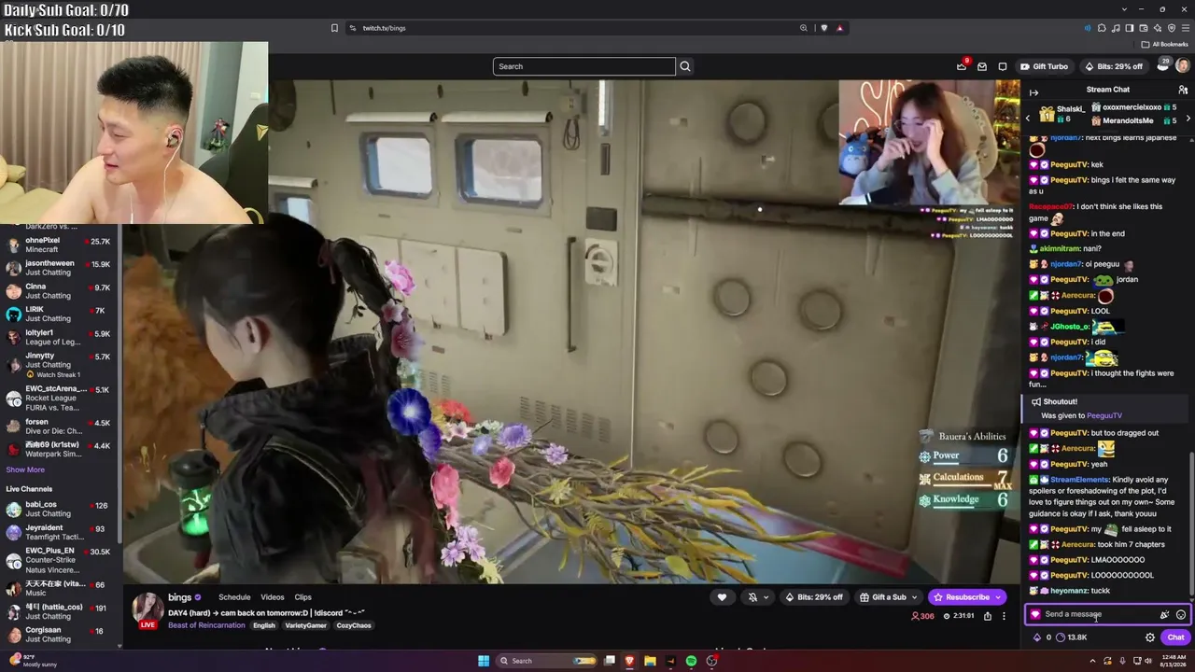Image resolution: width=1195 pixels, height=672 pixels.
Task: Open the emote picker in chat
Action: click(x=1181, y=615)
